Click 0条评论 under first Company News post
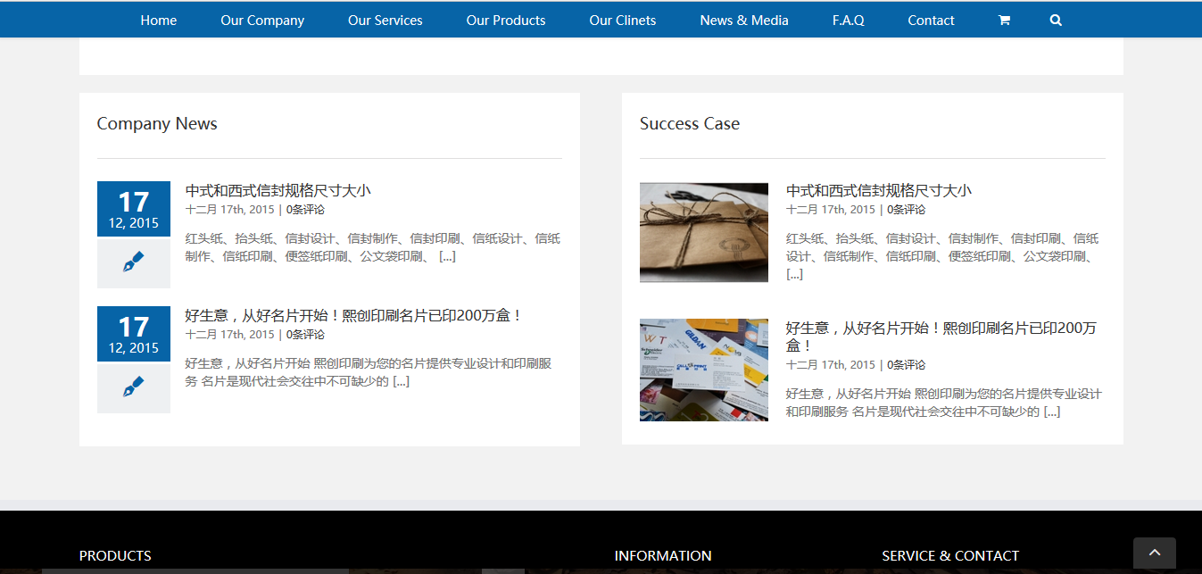Screen dimensions: 1202x574 [305, 210]
